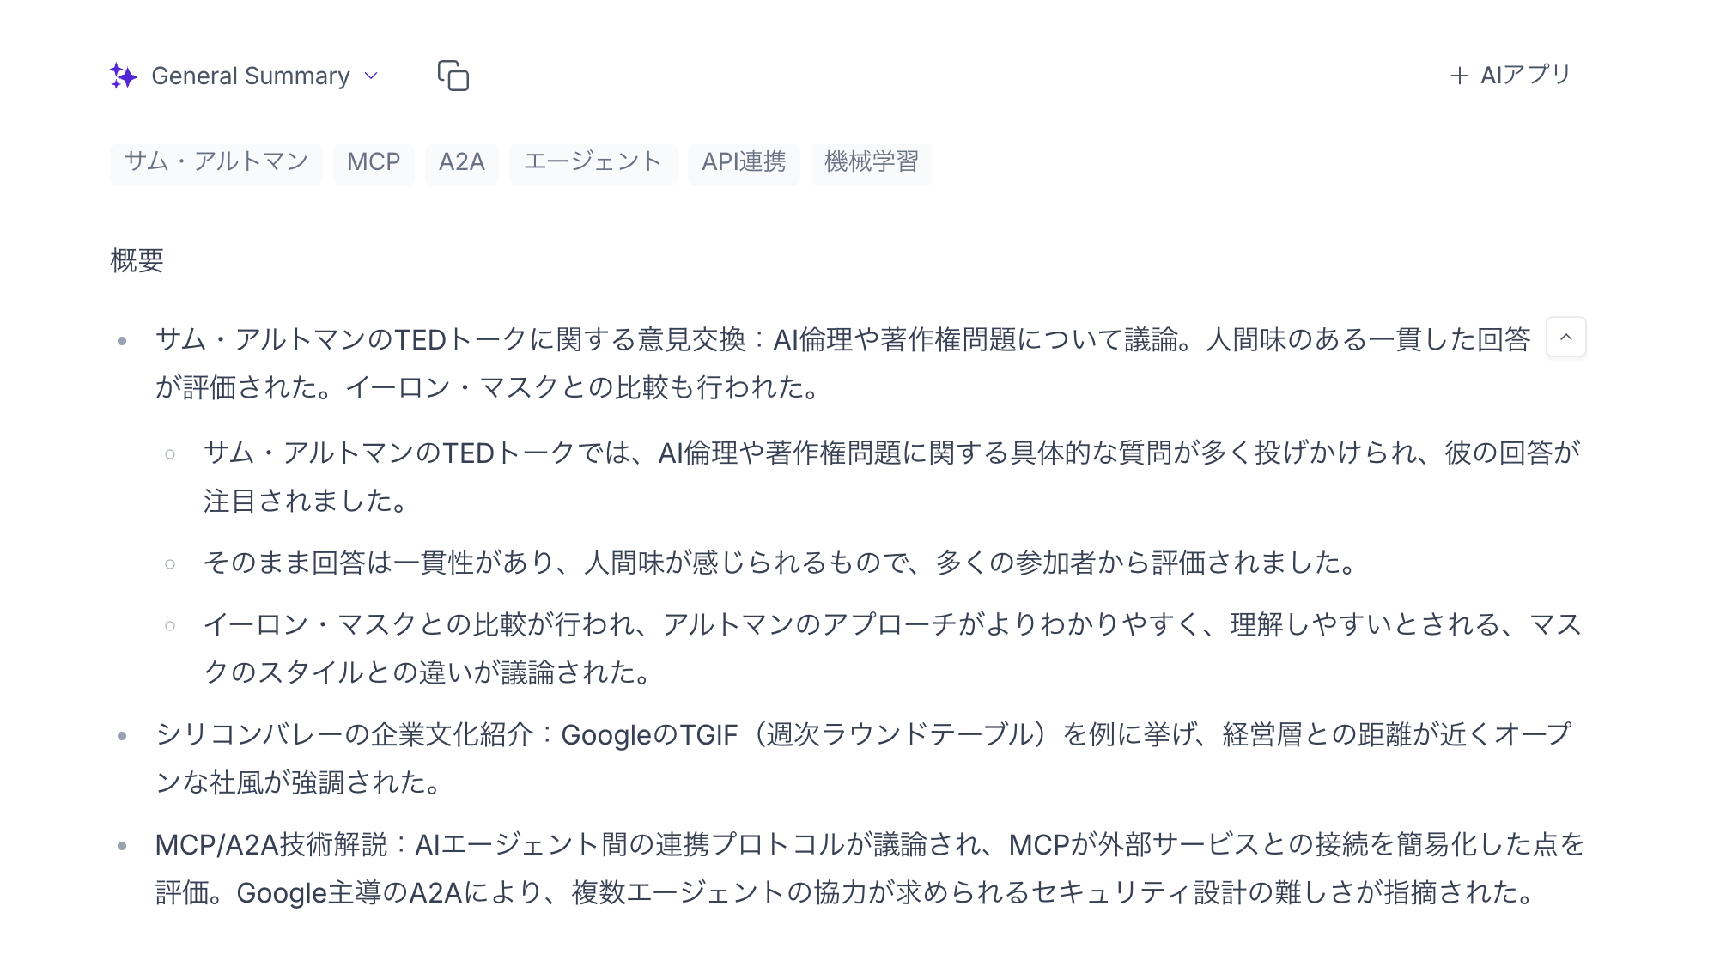Click the caret icon on the first summary bullet
Viewport: 1714px width, 955px height.
[x=1565, y=338]
